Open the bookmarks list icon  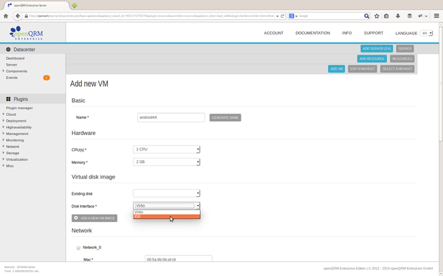pyautogui.click(x=386, y=16)
